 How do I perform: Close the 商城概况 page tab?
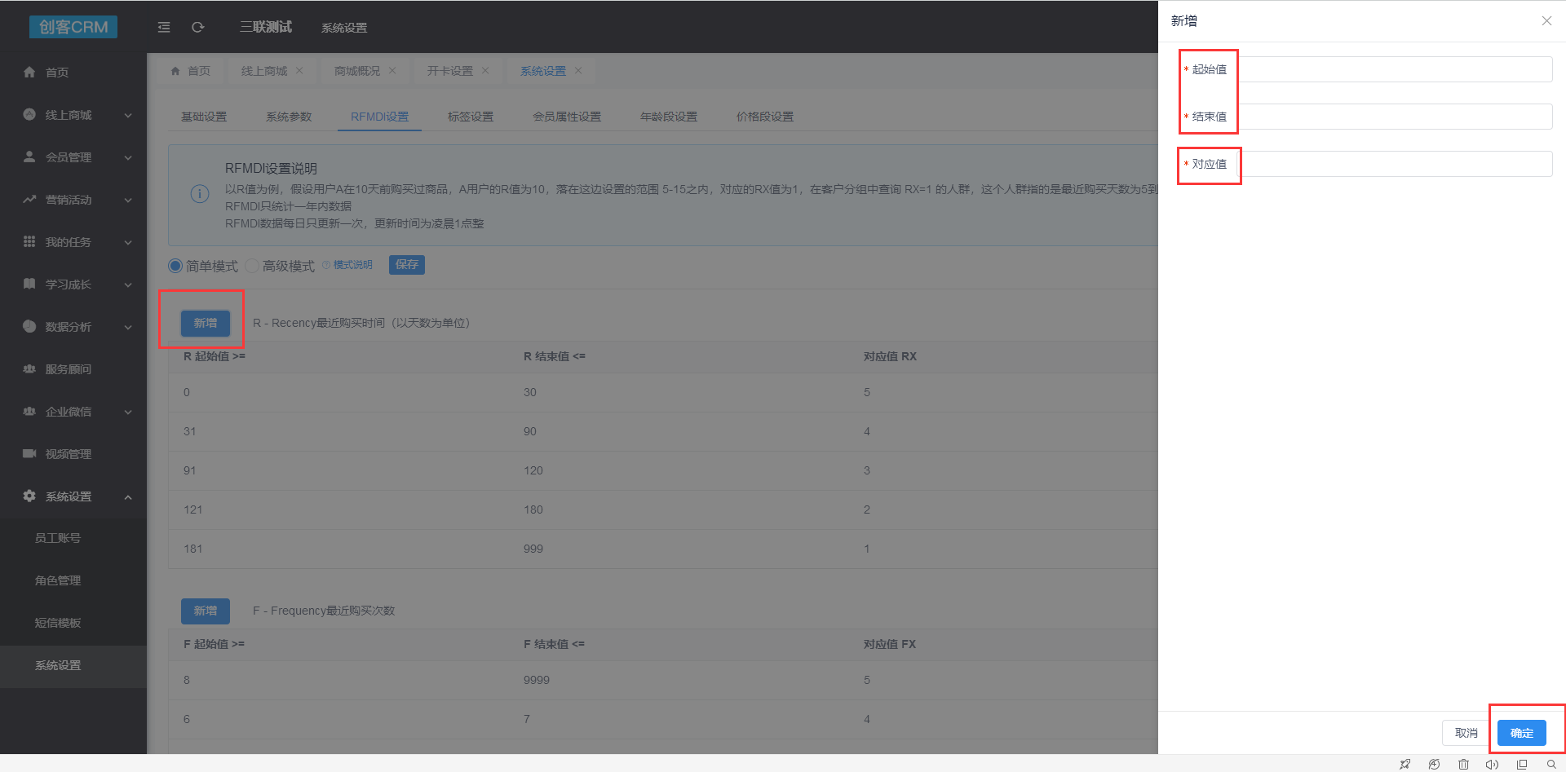(392, 71)
